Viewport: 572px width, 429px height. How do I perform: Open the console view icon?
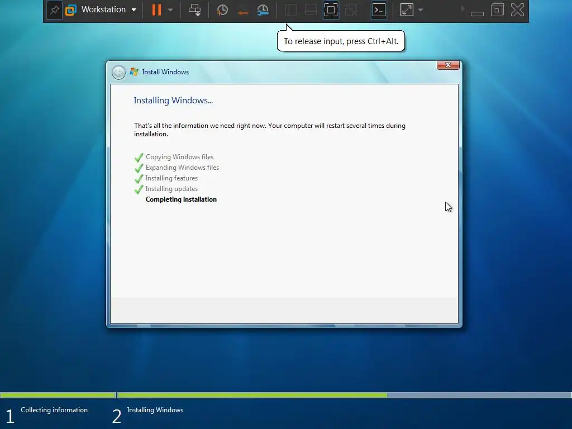(x=379, y=10)
